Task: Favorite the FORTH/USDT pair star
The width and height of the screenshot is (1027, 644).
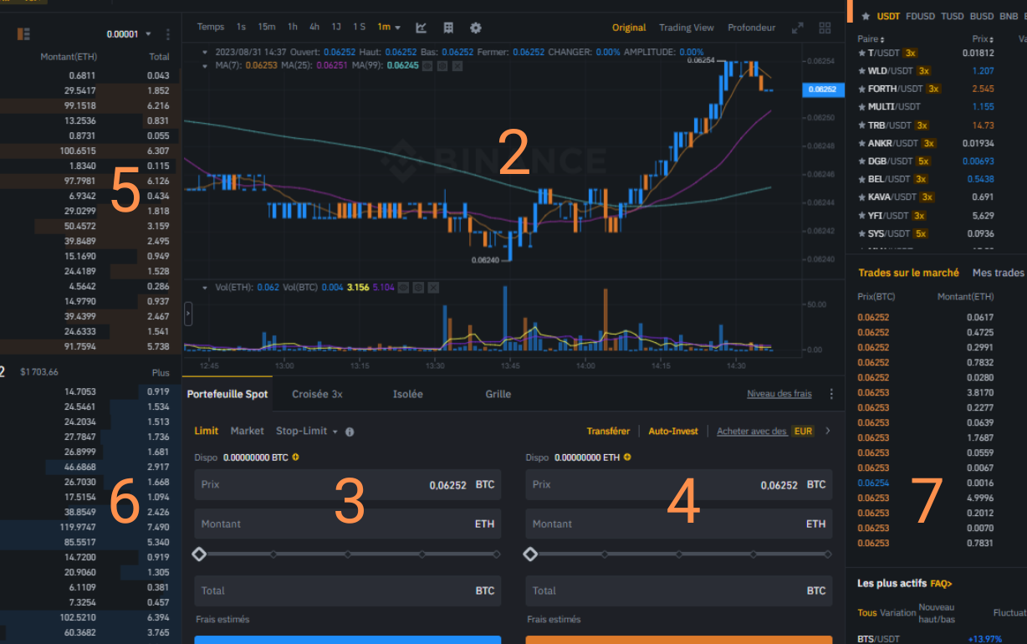Action: tap(862, 89)
